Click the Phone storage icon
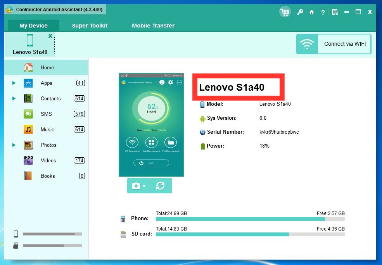 (123, 219)
